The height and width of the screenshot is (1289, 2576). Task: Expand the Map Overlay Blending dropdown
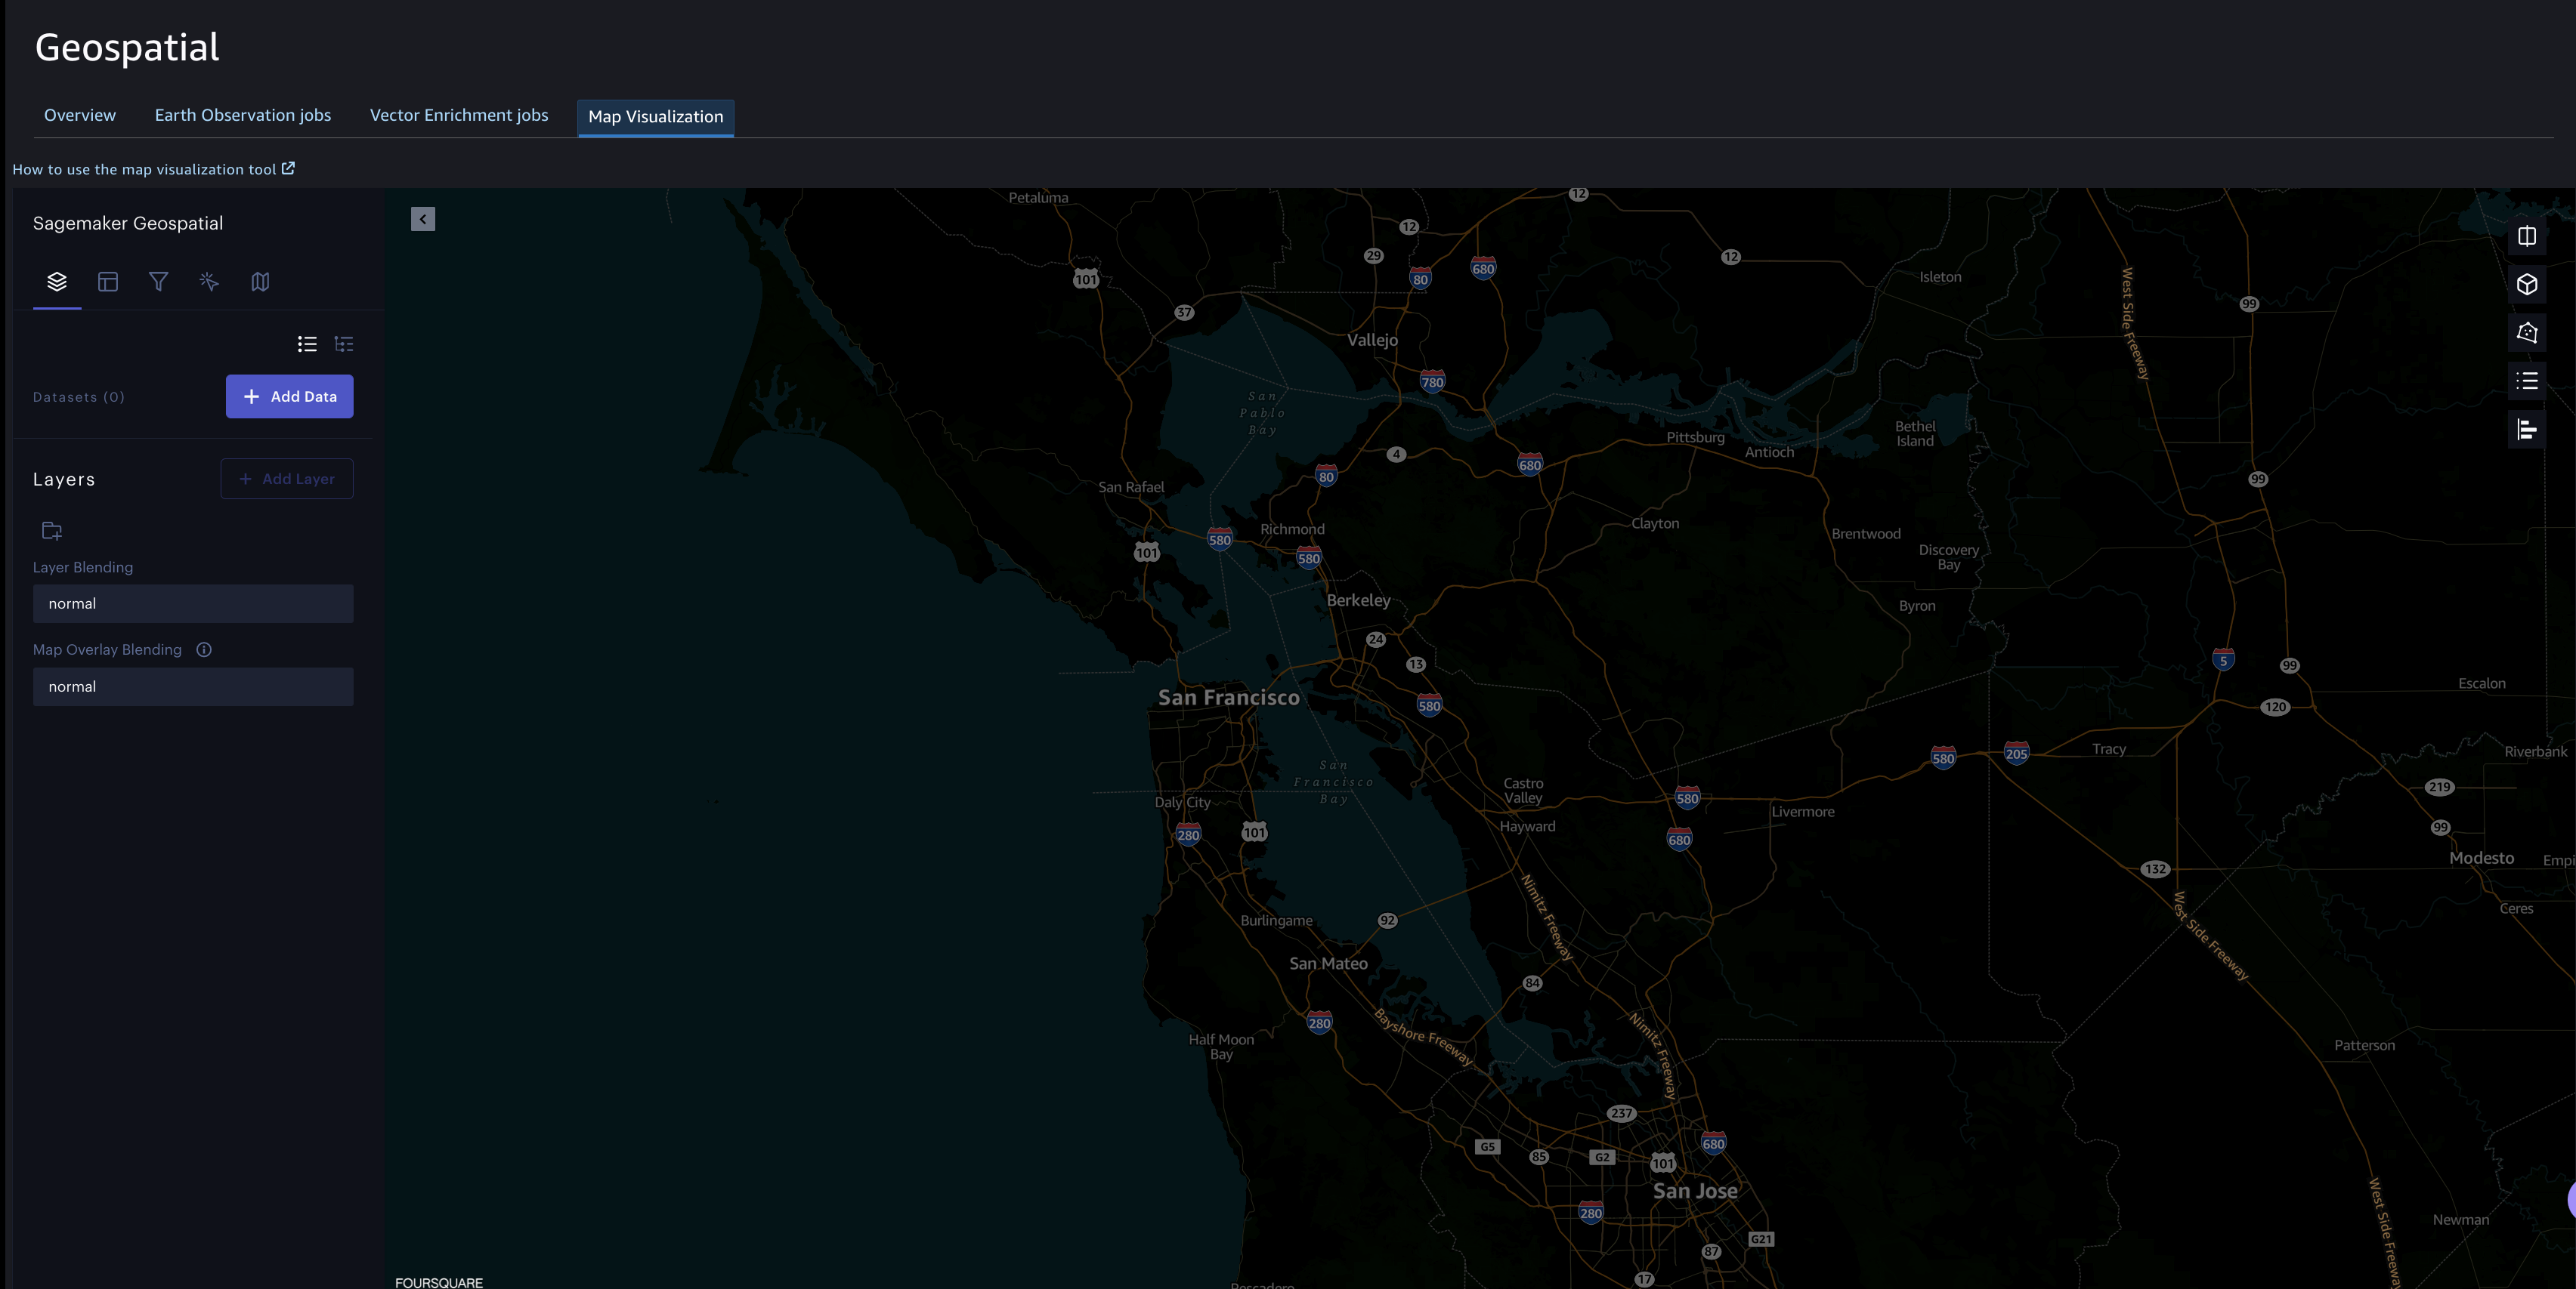point(193,686)
